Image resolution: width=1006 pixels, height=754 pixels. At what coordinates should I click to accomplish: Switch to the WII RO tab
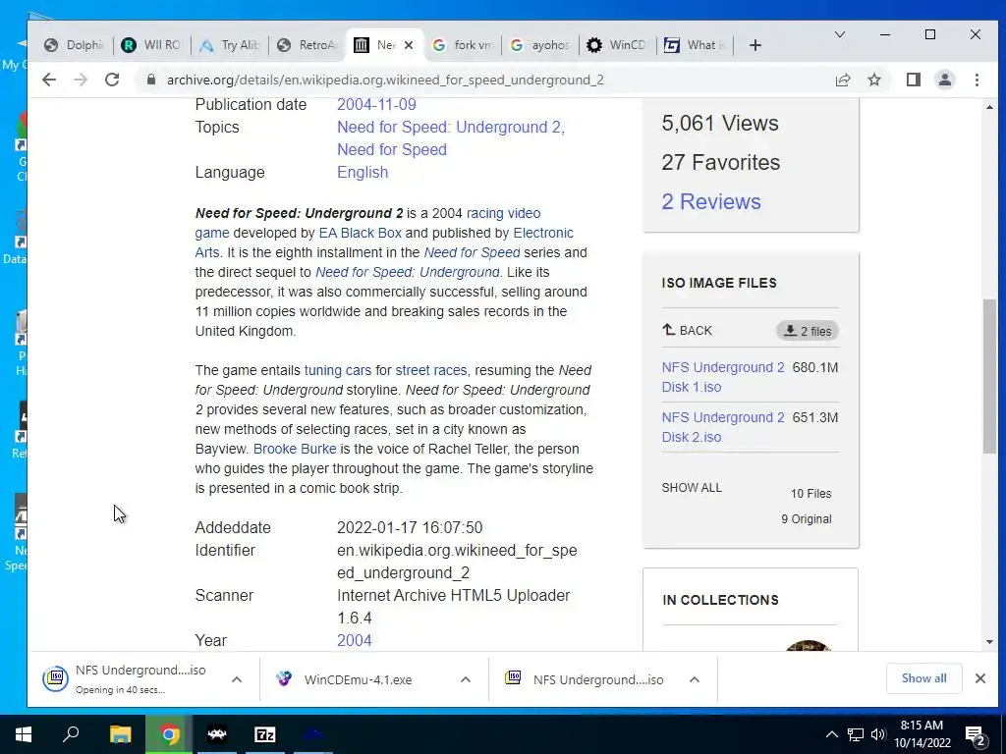[151, 45]
